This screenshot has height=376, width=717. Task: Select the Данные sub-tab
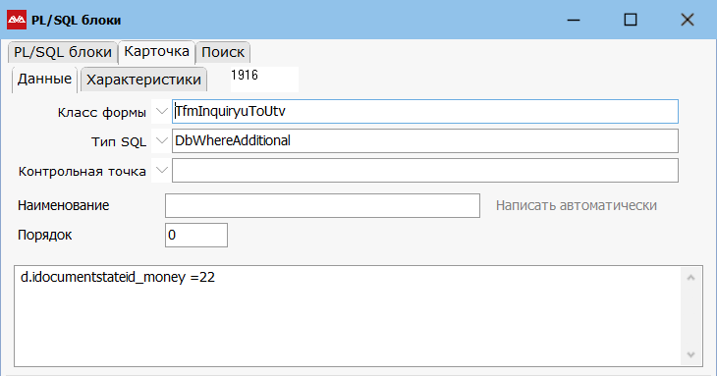[44, 80]
